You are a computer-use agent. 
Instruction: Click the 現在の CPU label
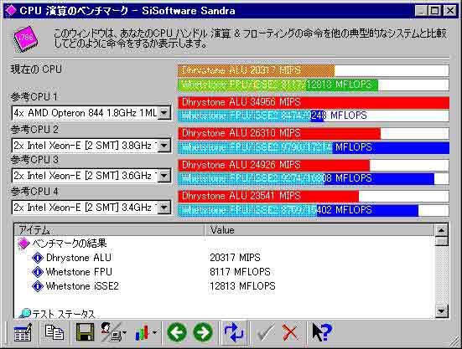click(36, 69)
